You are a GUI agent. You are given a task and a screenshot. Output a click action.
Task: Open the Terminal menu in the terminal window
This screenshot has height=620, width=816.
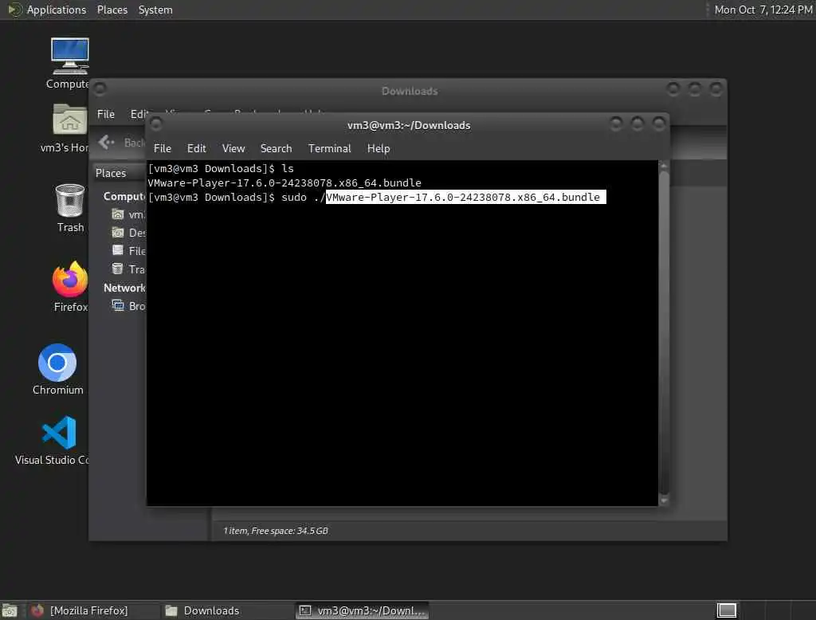[x=329, y=148]
